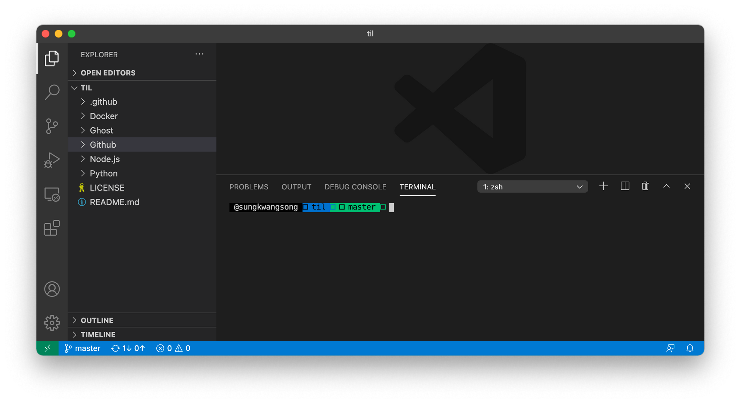Open the Remote Explorer view
Screen dimensions: 741x404
(x=52, y=194)
